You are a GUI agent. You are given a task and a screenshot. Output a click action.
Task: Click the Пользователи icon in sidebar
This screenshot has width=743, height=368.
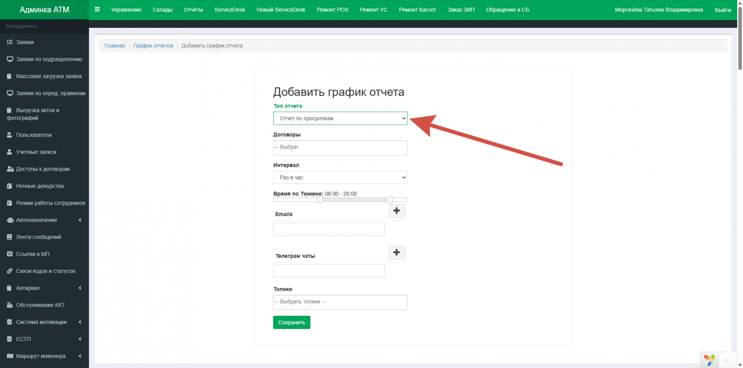tap(10, 135)
